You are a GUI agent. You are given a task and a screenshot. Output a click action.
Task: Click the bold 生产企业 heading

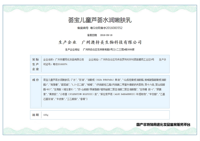67,42
